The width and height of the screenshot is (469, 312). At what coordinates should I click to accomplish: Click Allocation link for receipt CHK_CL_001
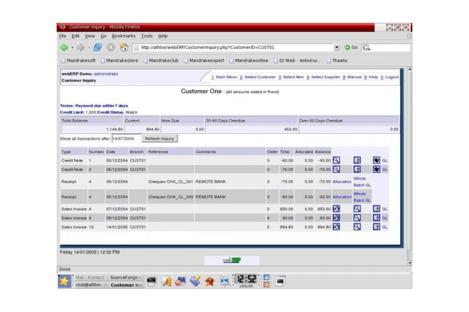[342, 181]
